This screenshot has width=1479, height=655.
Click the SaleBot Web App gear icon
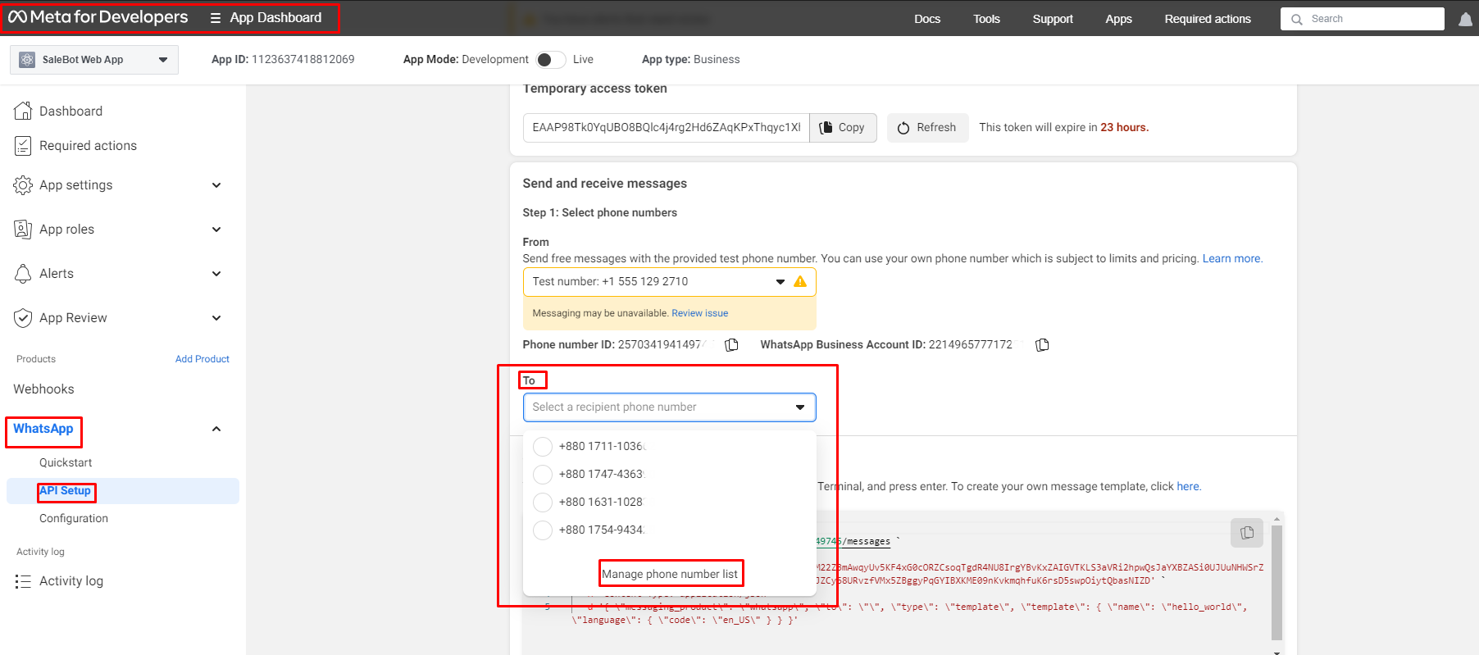tap(27, 60)
